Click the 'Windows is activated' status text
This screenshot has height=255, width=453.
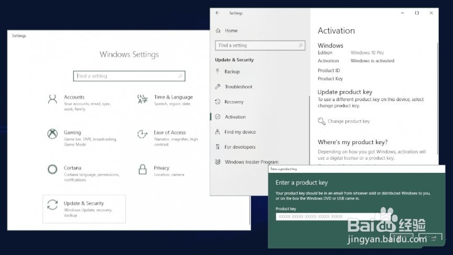coord(372,61)
